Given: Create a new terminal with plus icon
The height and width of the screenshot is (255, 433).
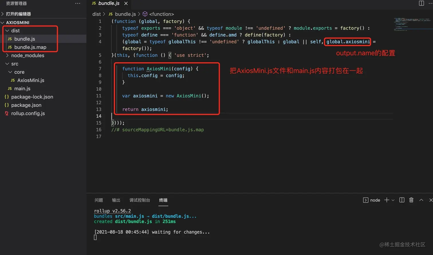Looking at the screenshot, I should [387, 200].
